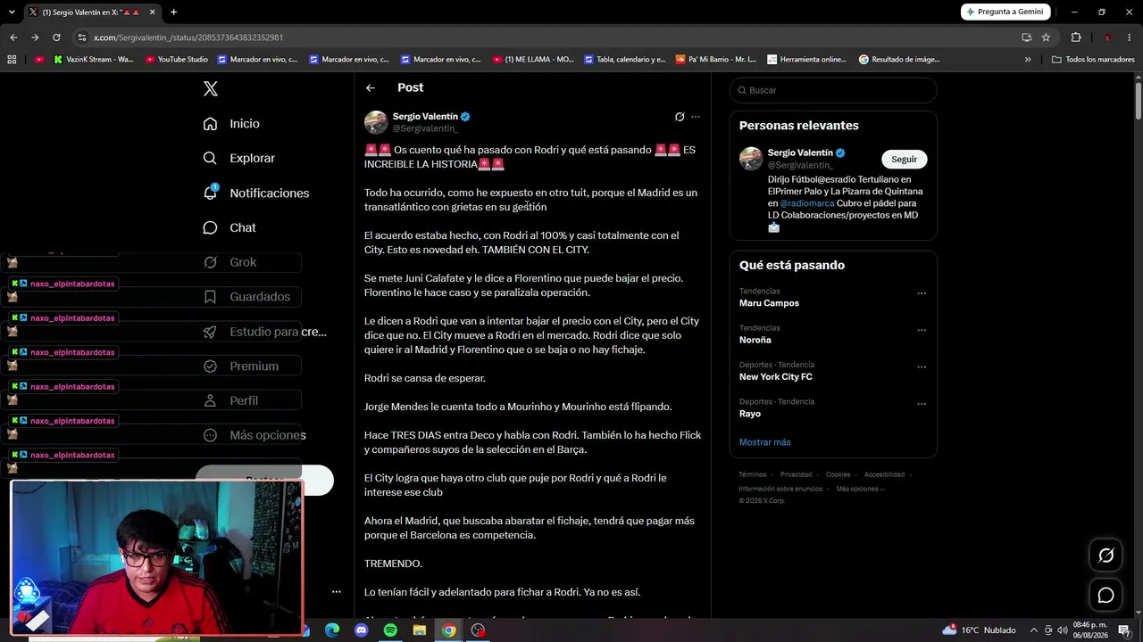Viewport: 1143px width, 642px height.
Task: Open the floating chat bubble button
Action: 1105,595
